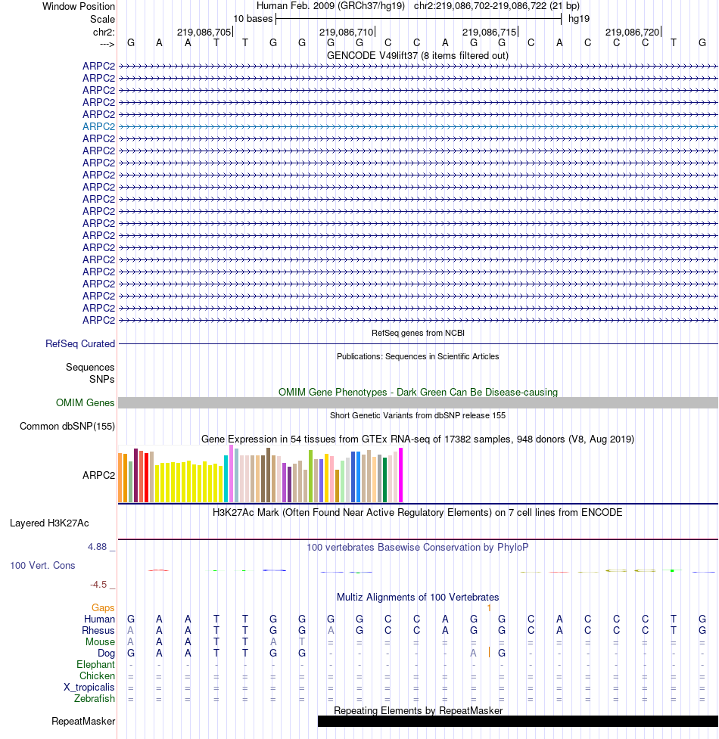719x739 pixels.
Task: Click the chr2: ruler label
Action: pos(104,32)
